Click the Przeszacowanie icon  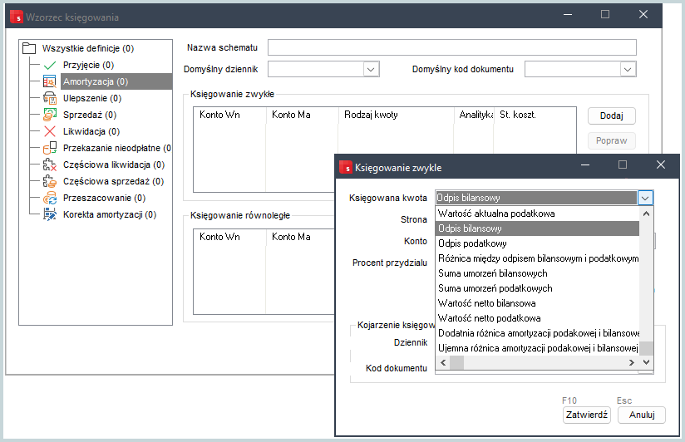click(50, 198)
